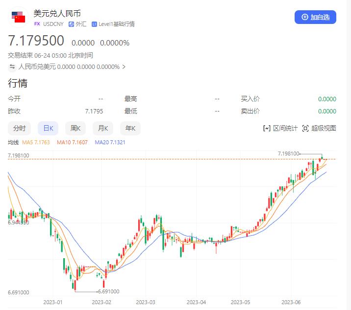Viewport: 351px width, 310px height.
Task: Click the purple FX badge icon
Action: point(37,24)
